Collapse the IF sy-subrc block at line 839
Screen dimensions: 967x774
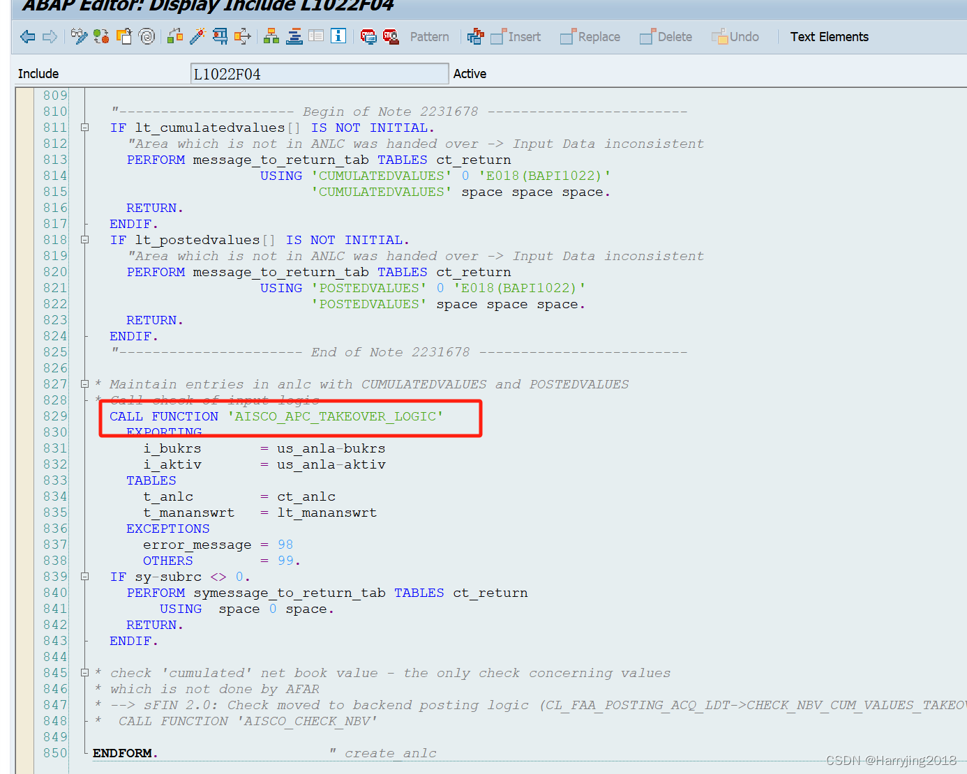pos(84,577)
